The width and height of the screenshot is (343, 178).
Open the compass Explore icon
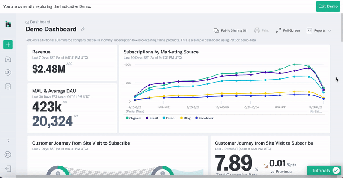[8, 72]
